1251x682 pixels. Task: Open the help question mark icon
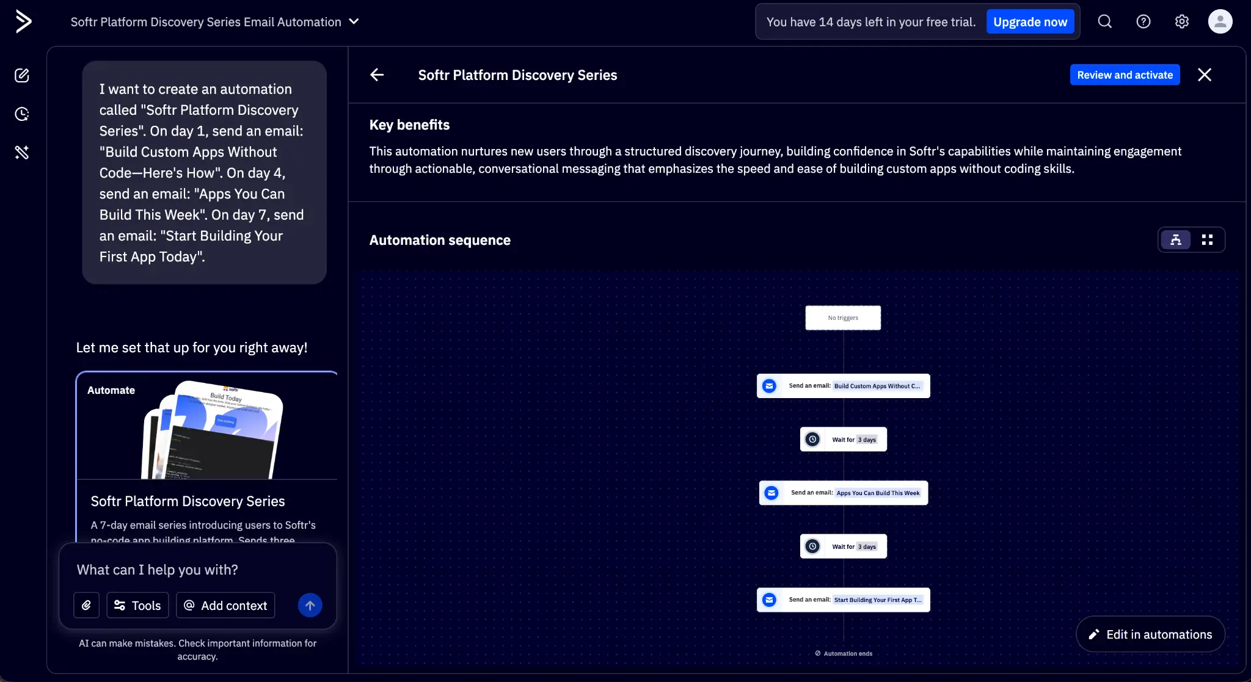(1143, 22)
